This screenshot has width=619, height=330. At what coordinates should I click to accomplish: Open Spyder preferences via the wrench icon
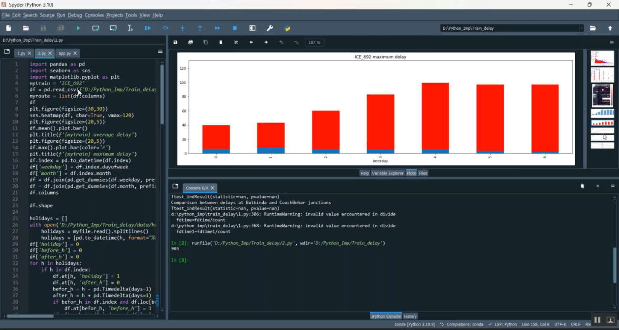(270, 28)
